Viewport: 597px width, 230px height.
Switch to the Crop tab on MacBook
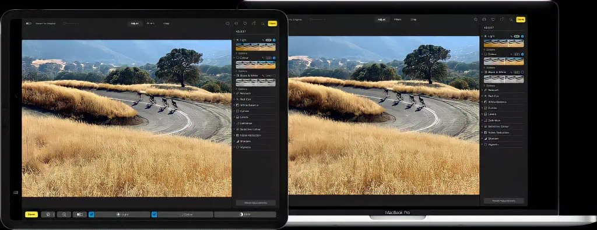(x=413, y=19)
